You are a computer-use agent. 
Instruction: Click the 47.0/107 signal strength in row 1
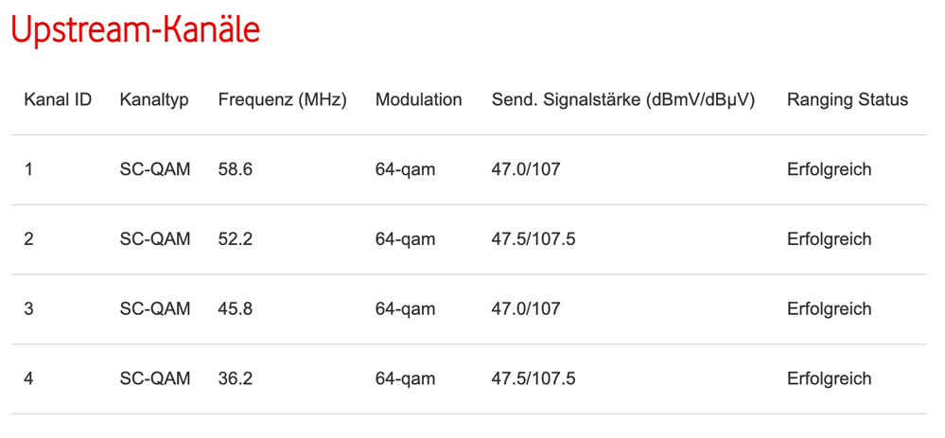(x=526, y=169)
